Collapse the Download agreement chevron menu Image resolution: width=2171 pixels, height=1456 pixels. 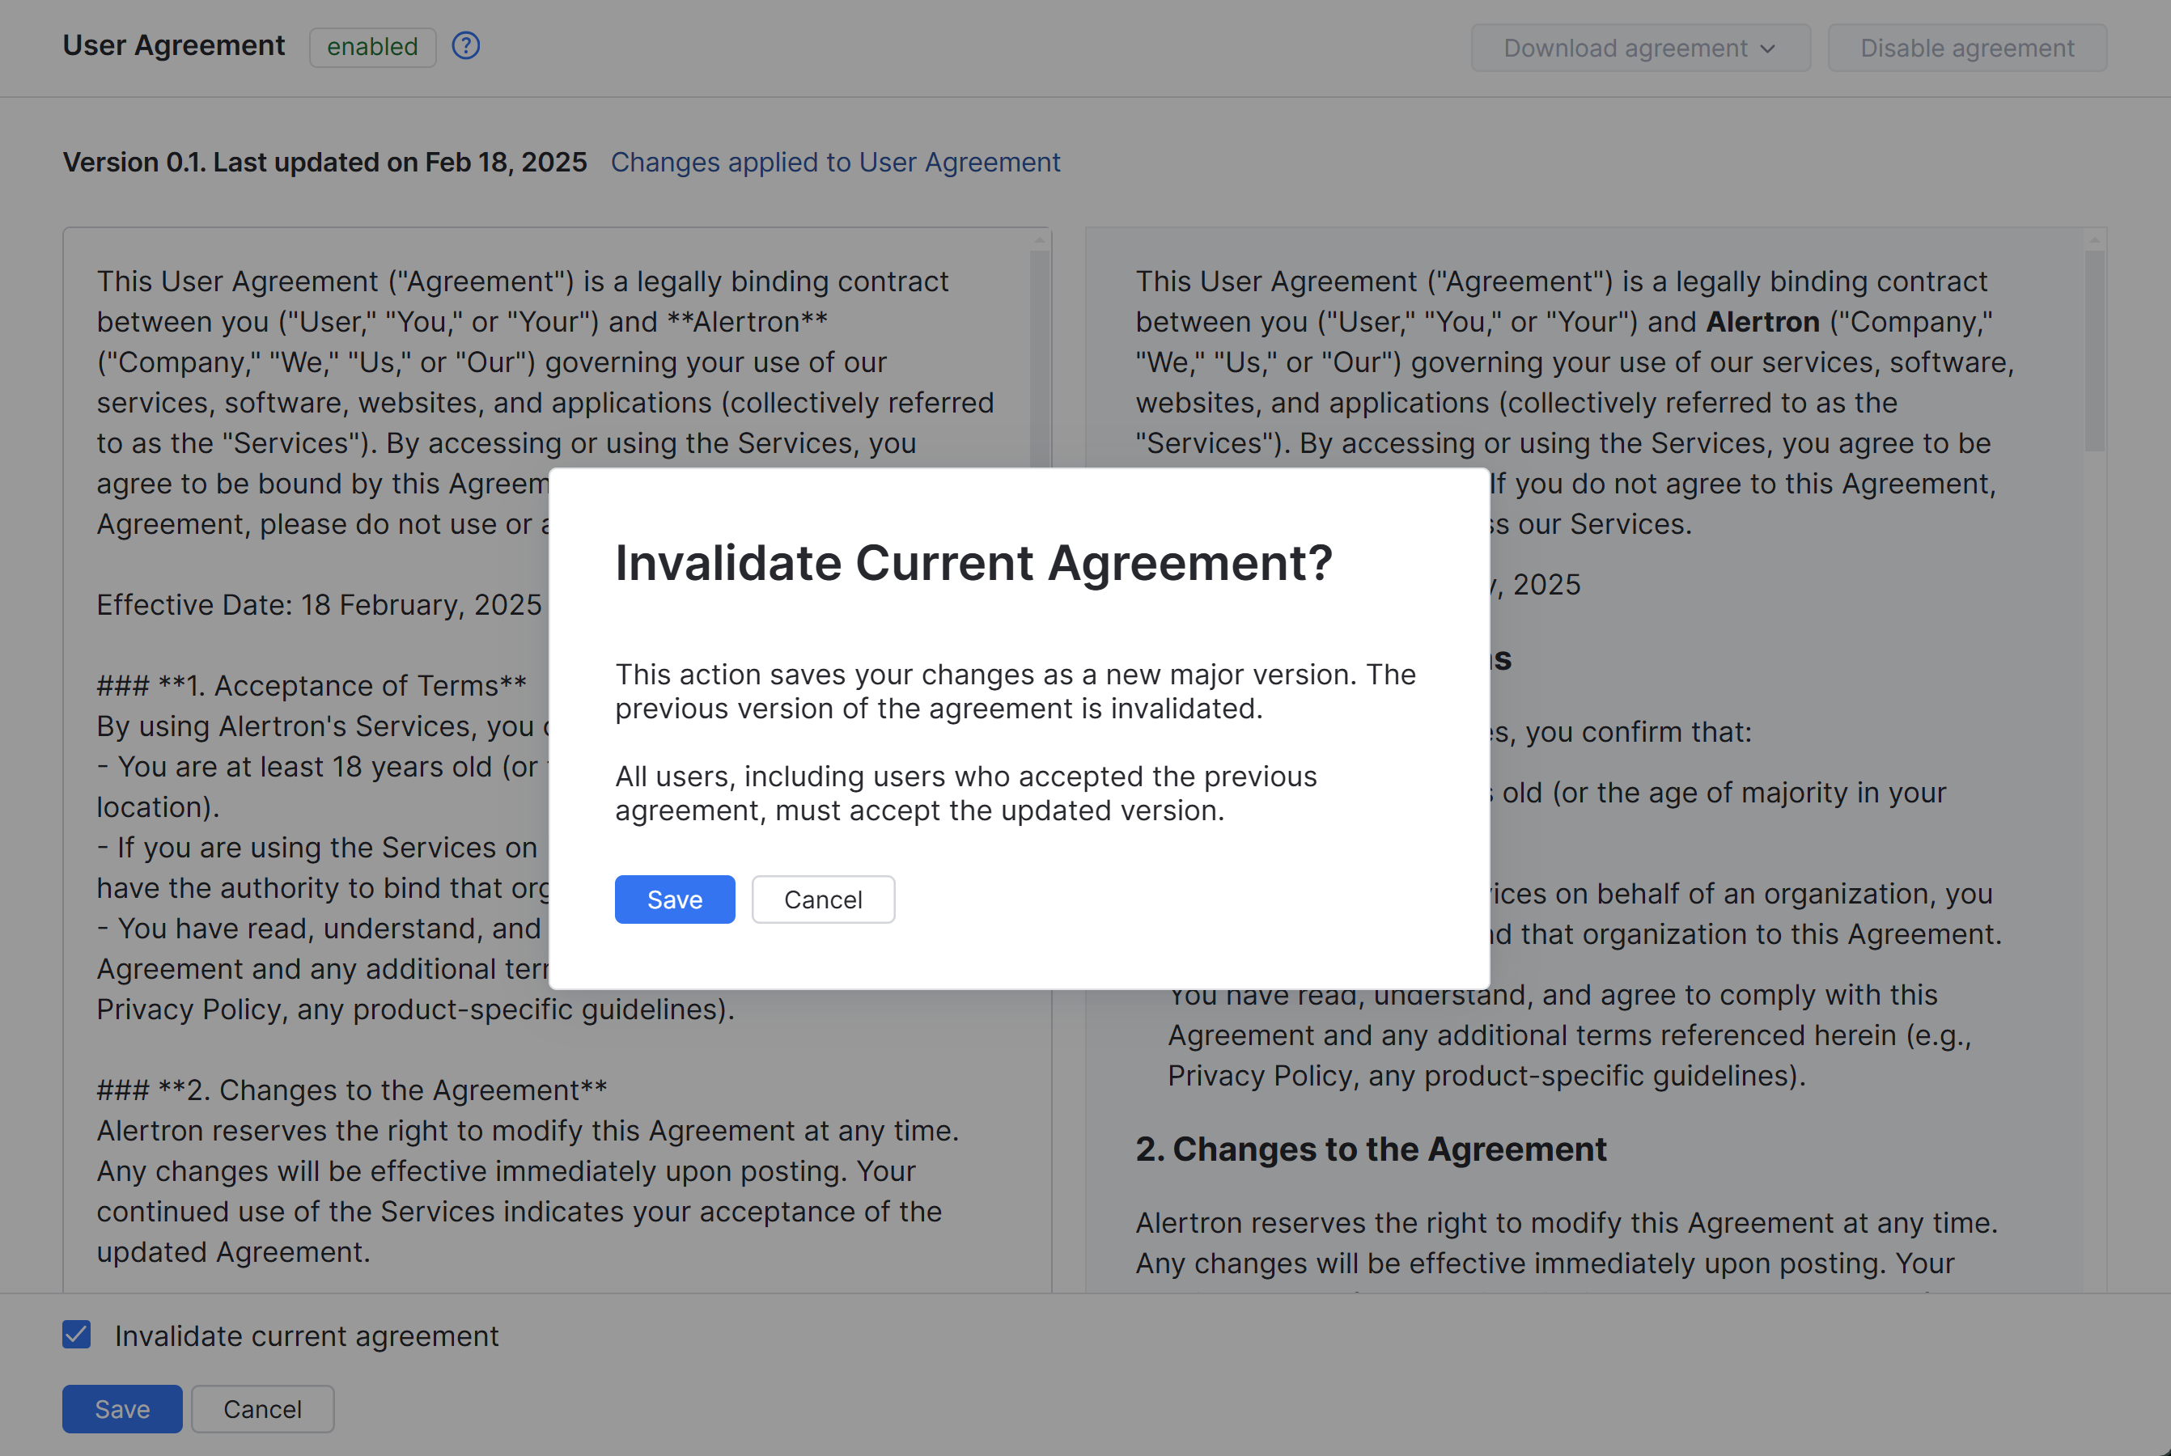pyautogui.click(x=1768, y=49)
